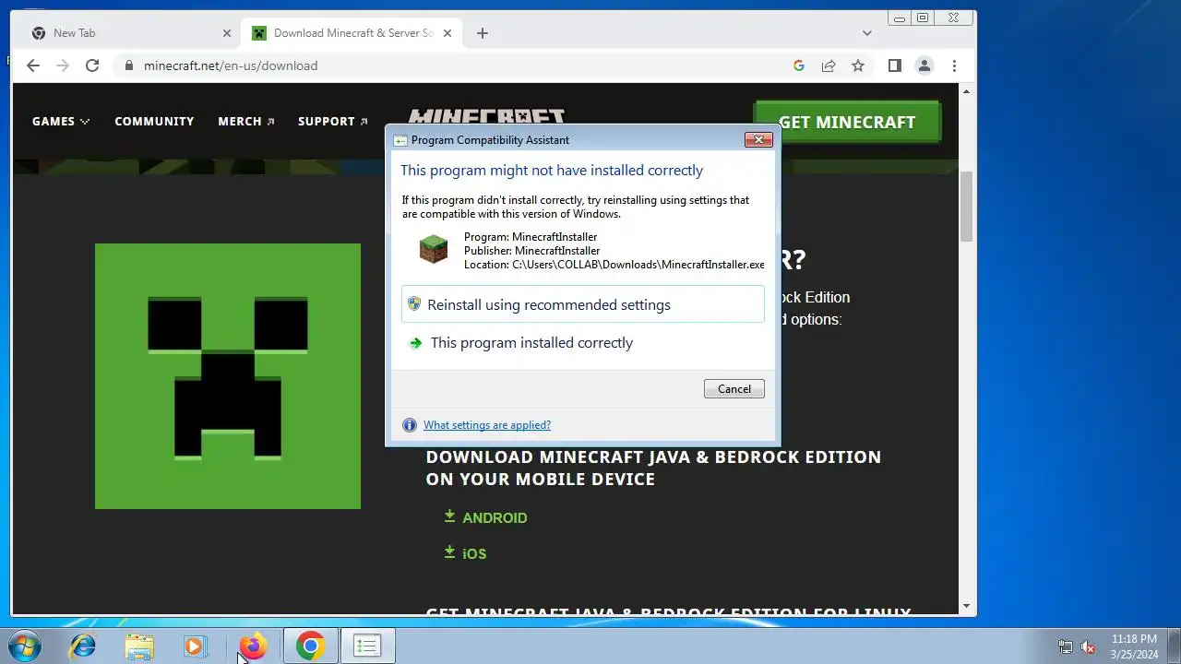Click the share page icon
This screenshot has width=1181, height=664.
pos(829,65)
